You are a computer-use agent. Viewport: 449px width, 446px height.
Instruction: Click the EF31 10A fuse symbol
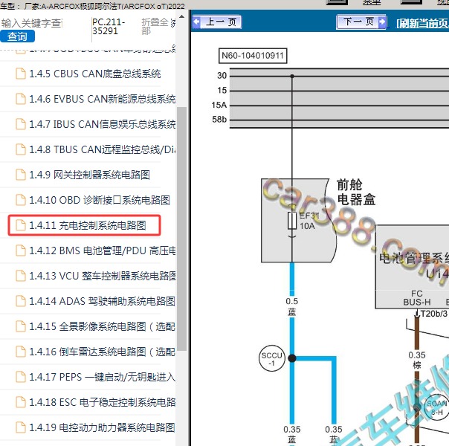coord(292,221)
